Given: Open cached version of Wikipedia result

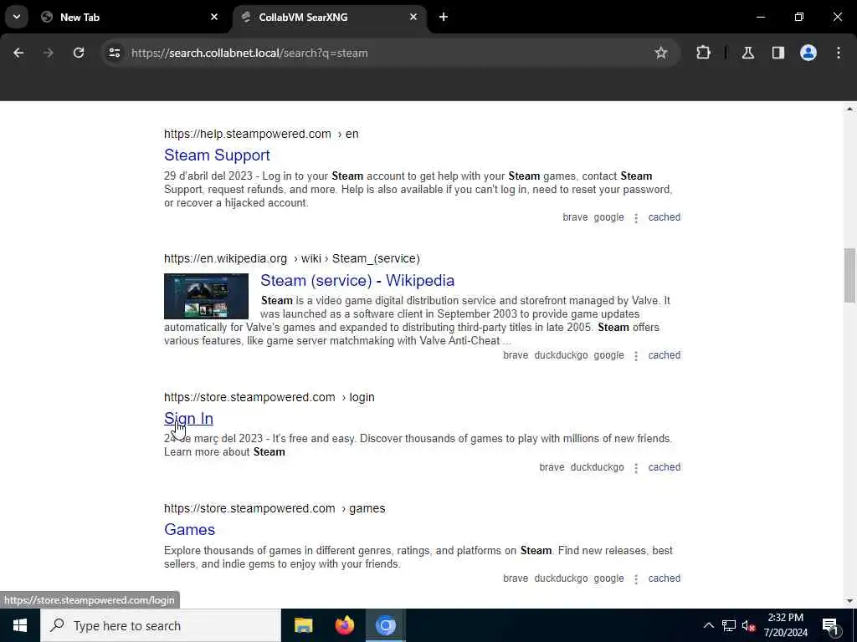Looking at the screenshot, I should (664, 355).
